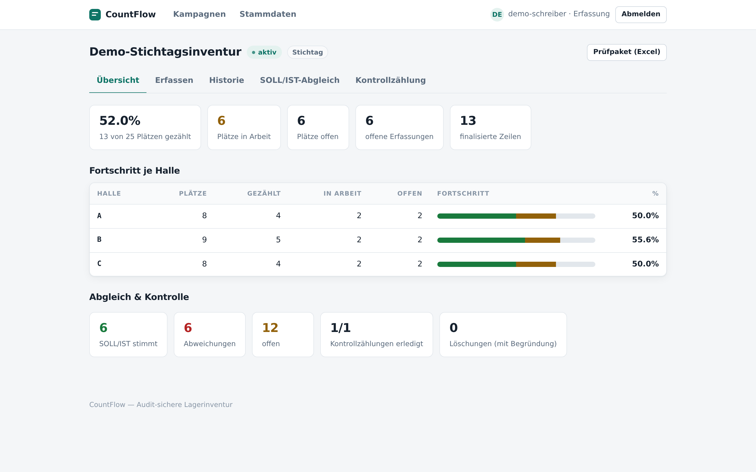This screenshot has height=472, width=756.
Task: Click the demo-schreiber · Erfassung user label
Action: click(559, 14)
